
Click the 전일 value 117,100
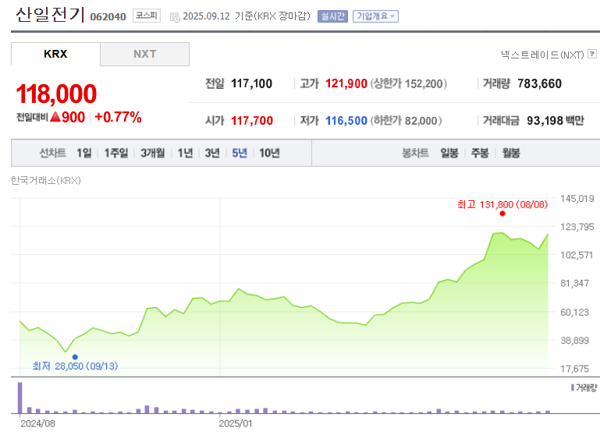(251, 83)
